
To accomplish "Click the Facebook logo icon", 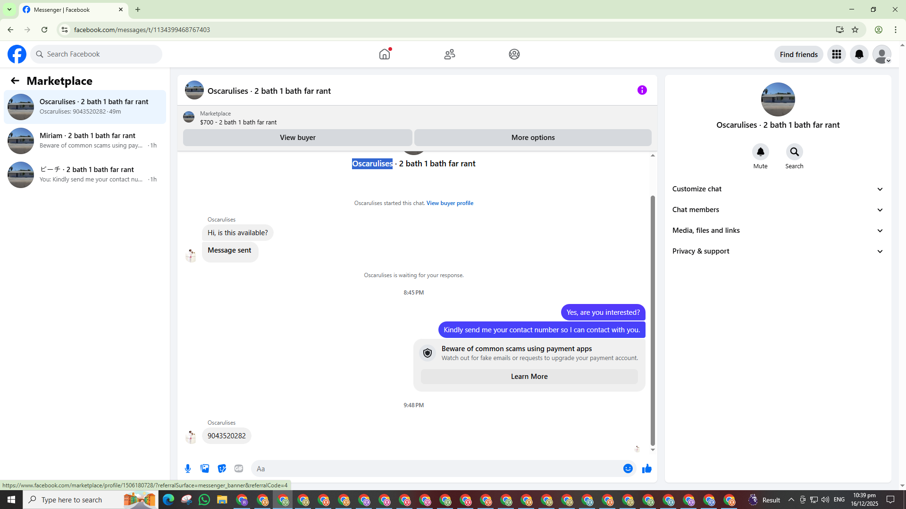I will click(x=17, y=54).
